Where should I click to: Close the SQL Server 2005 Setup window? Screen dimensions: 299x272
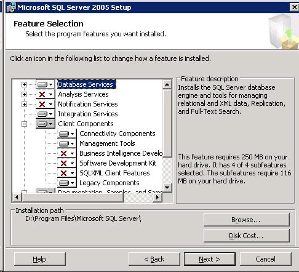click(295, 7)
